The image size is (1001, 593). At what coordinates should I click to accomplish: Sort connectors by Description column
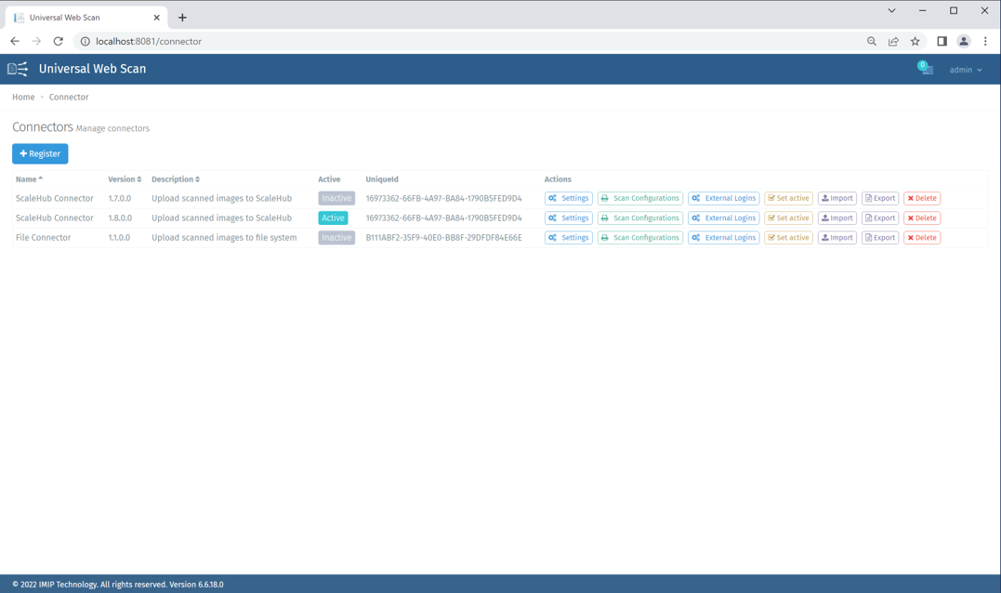click(176, 179)
